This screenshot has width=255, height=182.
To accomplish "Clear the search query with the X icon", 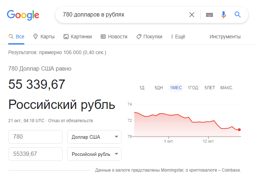I will click(192, 15).
